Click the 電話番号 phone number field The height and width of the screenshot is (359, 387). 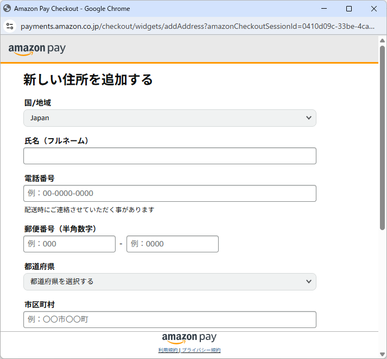coord(169,194)
